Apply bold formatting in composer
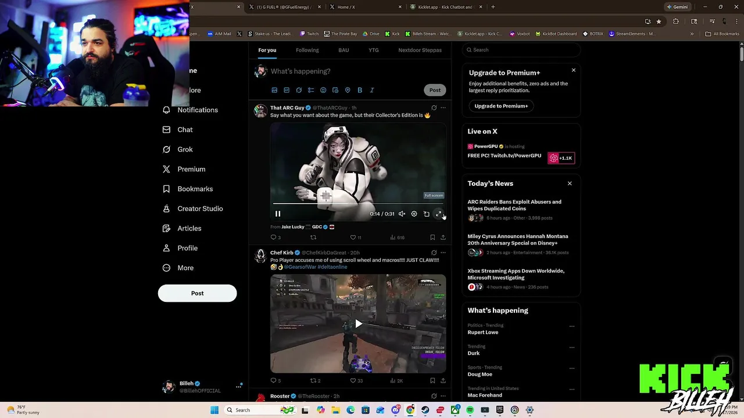744x418 pixels. (360, 90)
